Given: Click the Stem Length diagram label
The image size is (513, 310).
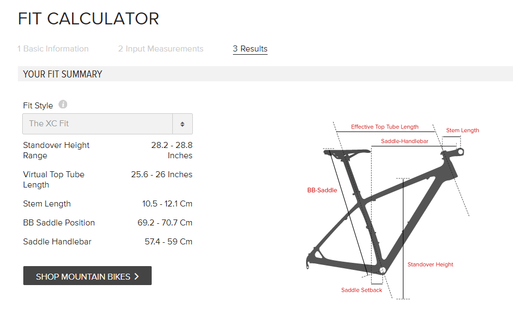Looking at the screenshot, I should tap(462, 130).
